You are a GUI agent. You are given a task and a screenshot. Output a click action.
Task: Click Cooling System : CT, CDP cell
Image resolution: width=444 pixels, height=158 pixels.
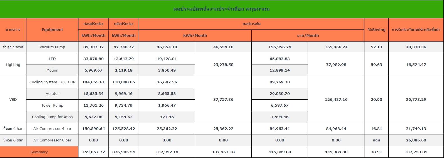tap(52, 82)
